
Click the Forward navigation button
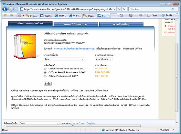tap(11, 9)
